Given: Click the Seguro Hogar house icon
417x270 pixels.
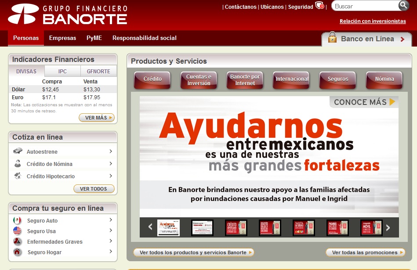Looking at the screenshot, I should coord(17,252).
